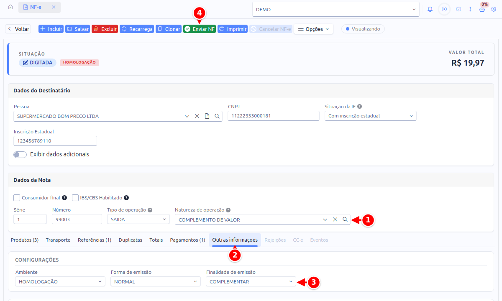Search Natureza de operação with magnifier
Screen dimensions: 502x301
[345, 219]
